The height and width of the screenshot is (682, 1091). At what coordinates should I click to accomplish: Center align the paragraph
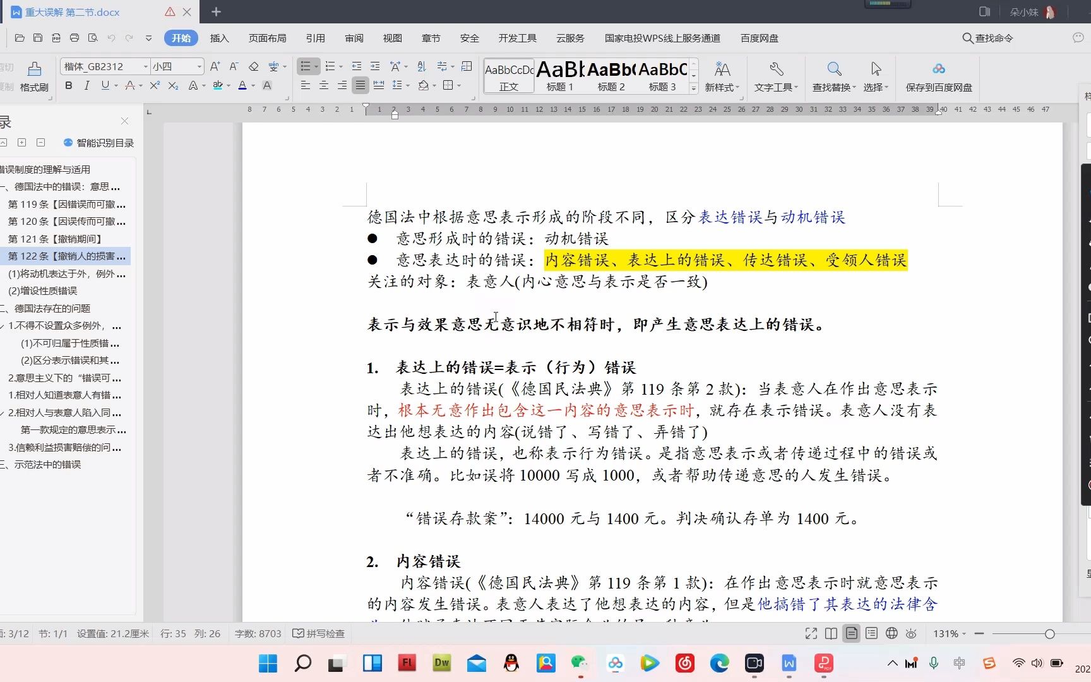tap(324, 85)
